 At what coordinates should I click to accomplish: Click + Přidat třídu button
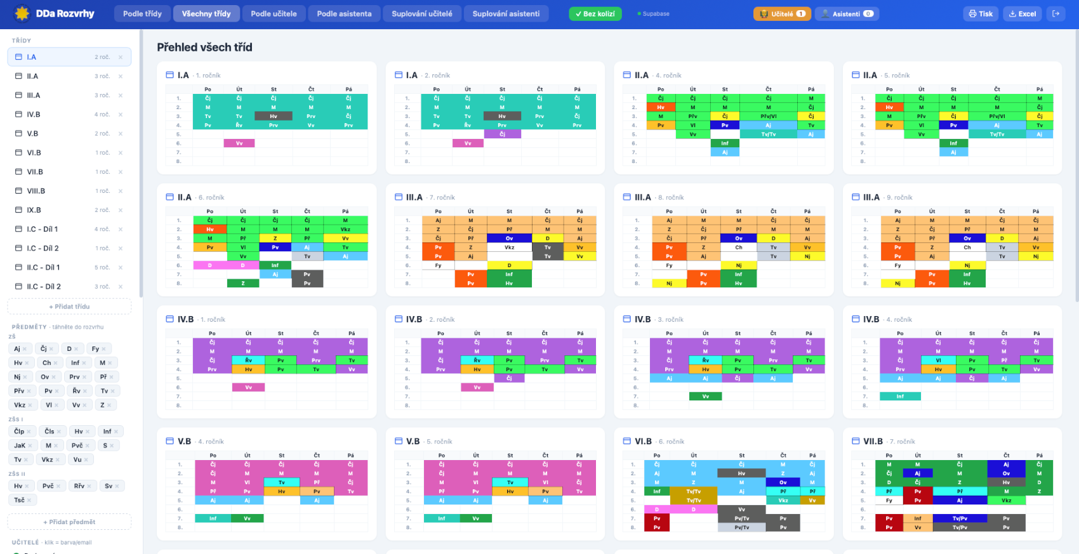tap(69, 307)
